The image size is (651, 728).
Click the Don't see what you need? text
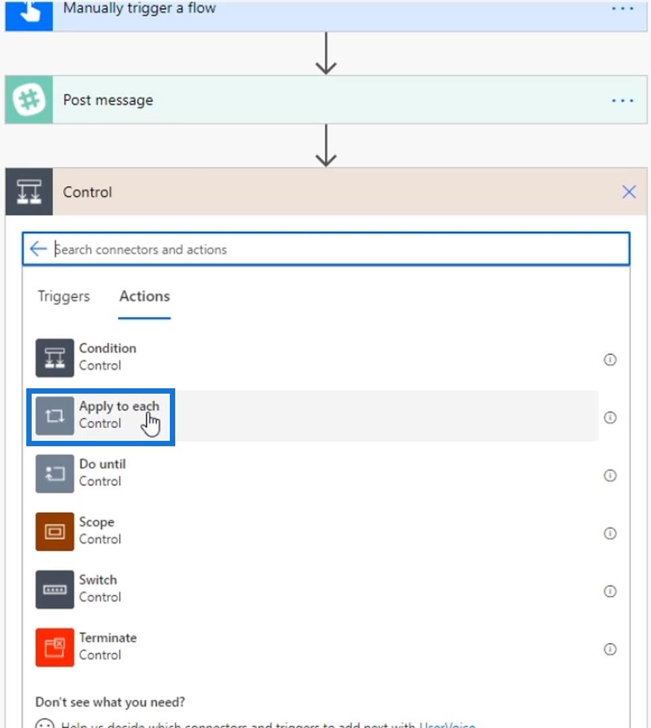point(110,702)
